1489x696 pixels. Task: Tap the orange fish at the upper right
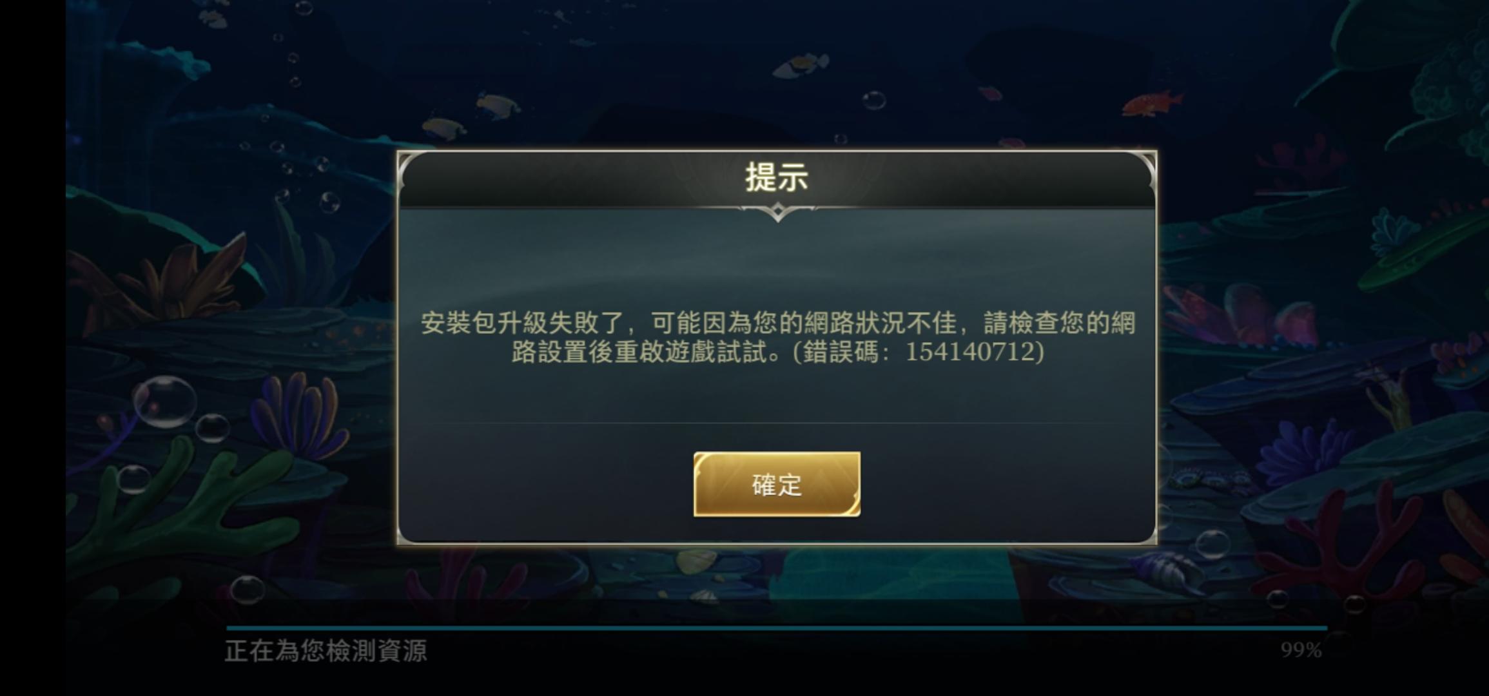(x=1151, y=103)
